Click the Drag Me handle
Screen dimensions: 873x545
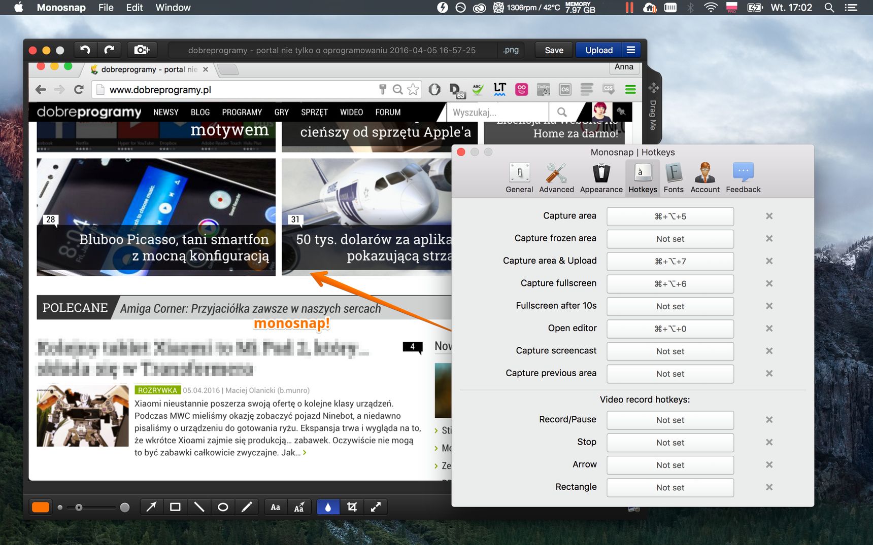pyautogui.click(x=653, y=106)
